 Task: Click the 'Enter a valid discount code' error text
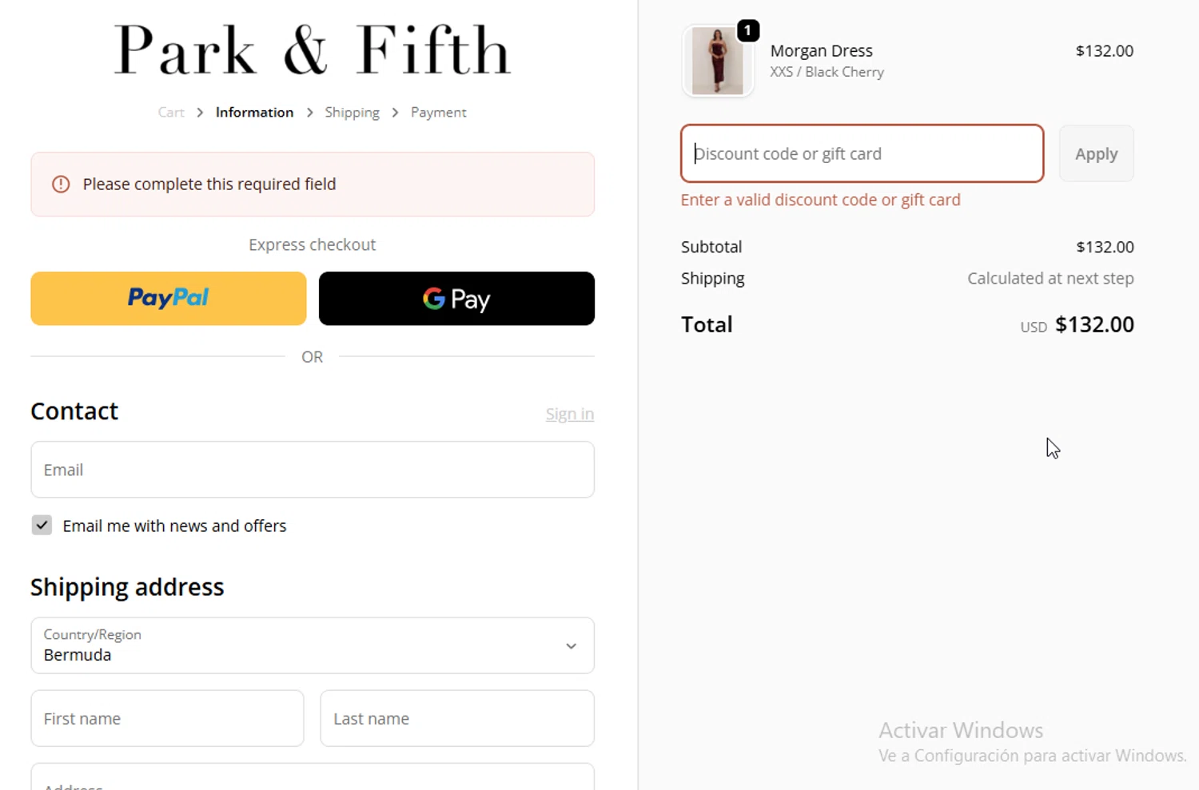click(820, 200)
